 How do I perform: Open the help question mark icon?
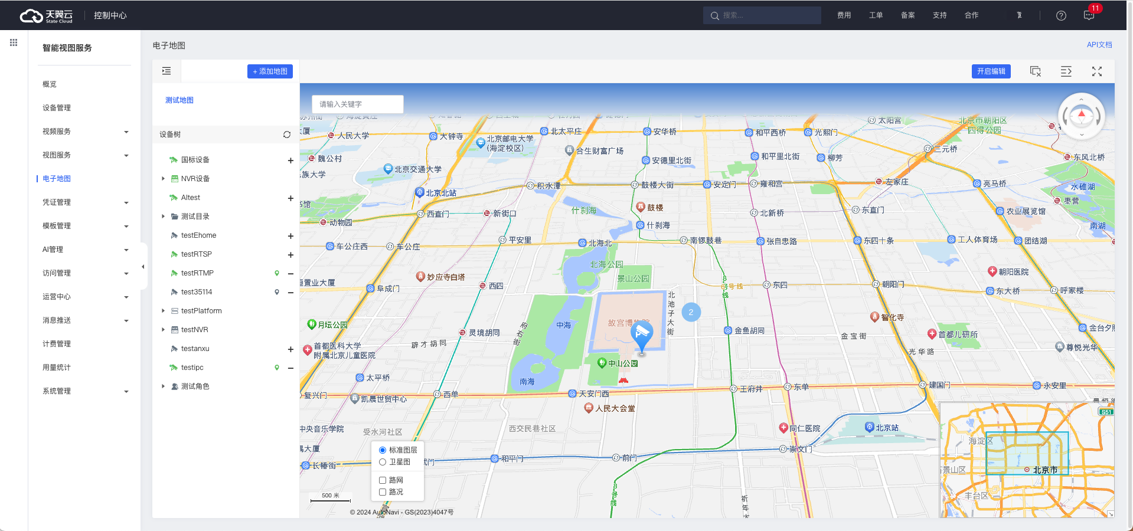[1061, 15]
